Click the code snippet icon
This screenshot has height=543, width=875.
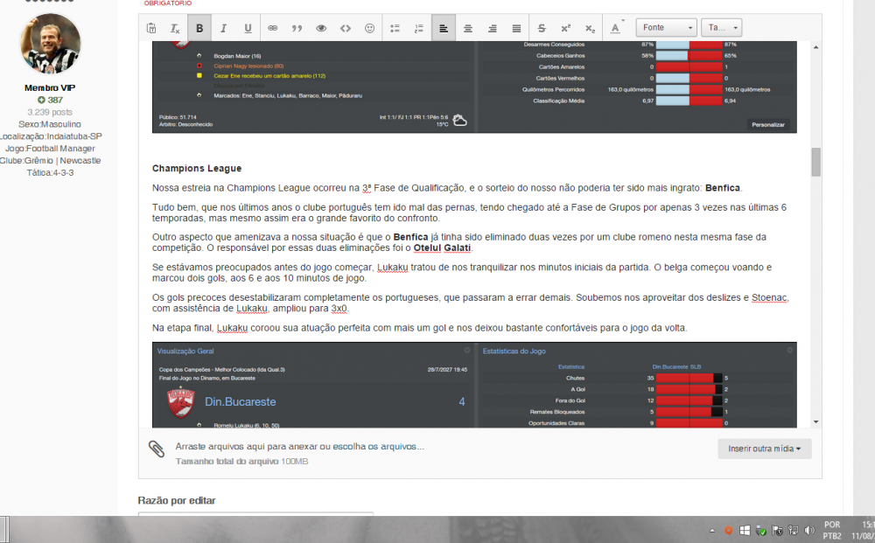[346, 28]
